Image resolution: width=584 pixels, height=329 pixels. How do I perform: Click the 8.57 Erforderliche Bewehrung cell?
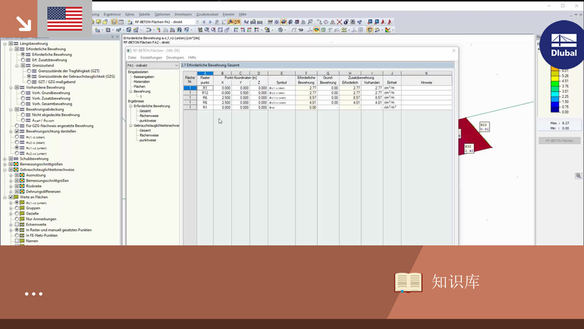306,98
